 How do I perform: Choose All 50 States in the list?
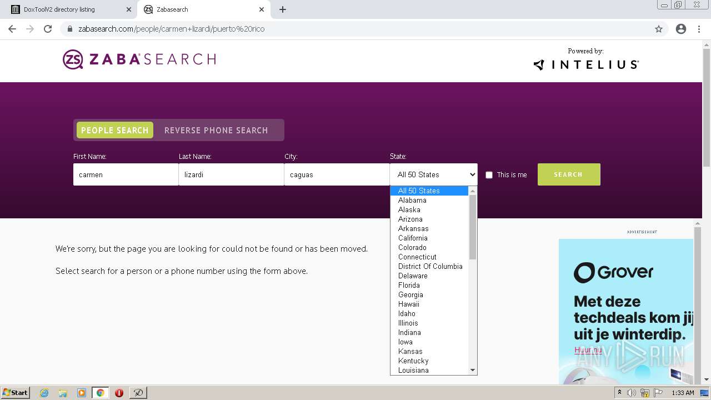pos(429,191)
